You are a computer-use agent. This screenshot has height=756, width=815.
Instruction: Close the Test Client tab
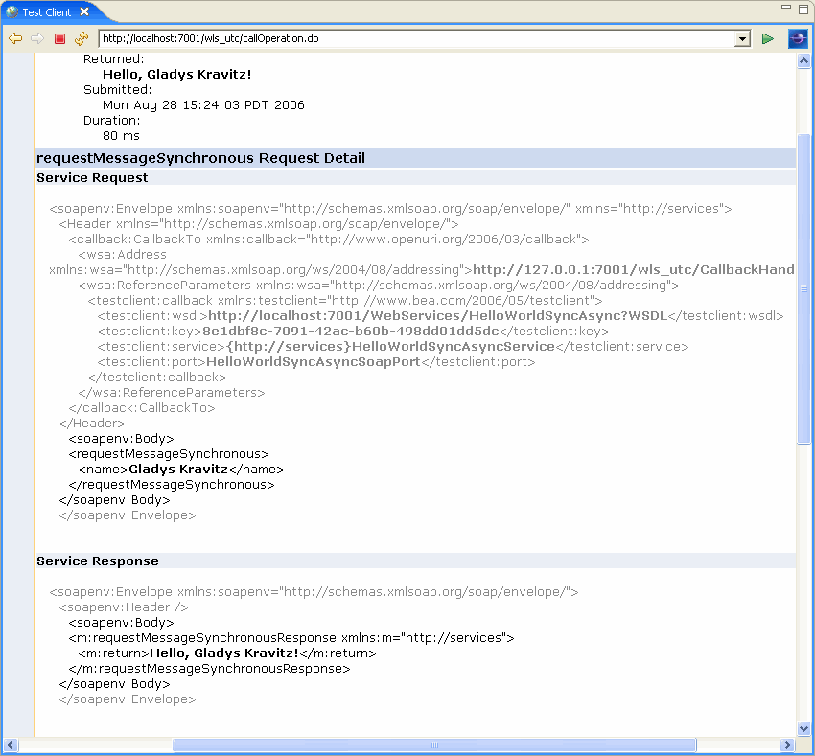click(x=84, y=11)
